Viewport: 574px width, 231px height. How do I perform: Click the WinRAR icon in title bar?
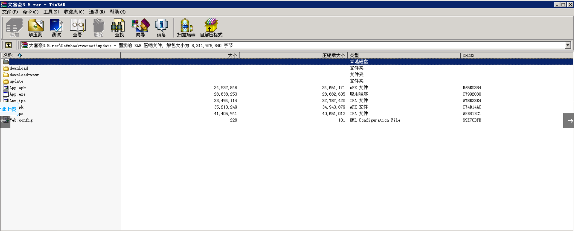3,4
